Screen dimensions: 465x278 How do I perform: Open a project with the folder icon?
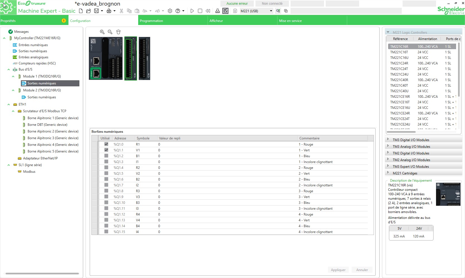point(88,11)
